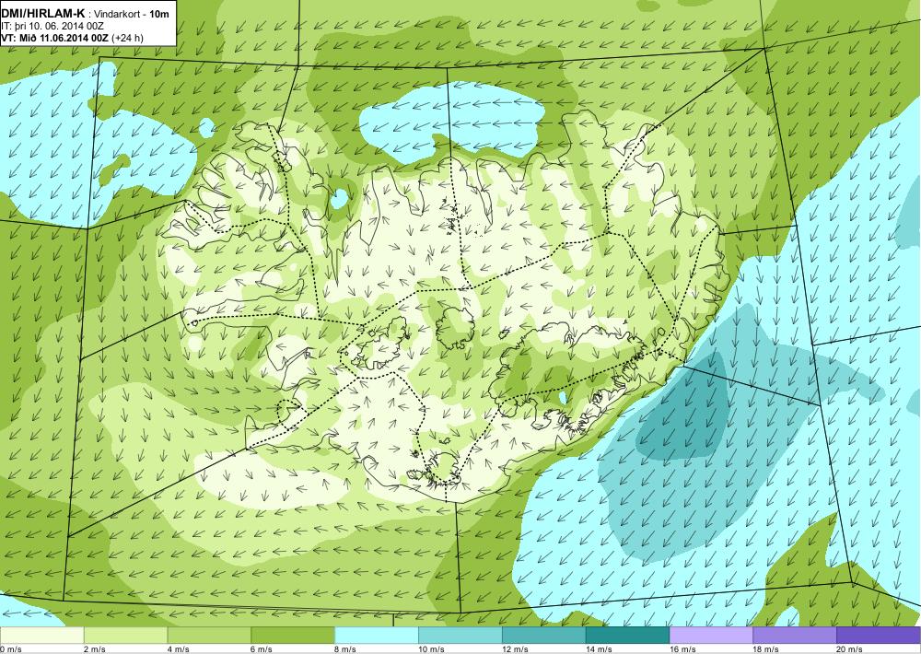Click the "16 m/s" legend label
921x654 pixels.
click(683, 649)
